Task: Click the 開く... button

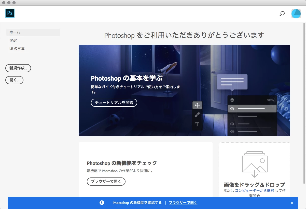Action: (14, 80)
